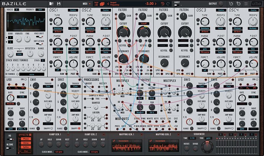Open the settings sliders icon
264x156 pixels.
pyautogui.click(x=246, y=3)
